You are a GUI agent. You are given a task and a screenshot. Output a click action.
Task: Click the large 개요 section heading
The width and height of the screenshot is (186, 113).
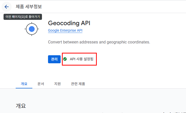(x=21, y=106)
